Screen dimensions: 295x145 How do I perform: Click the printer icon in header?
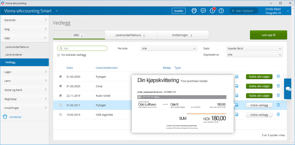(194, 11)
